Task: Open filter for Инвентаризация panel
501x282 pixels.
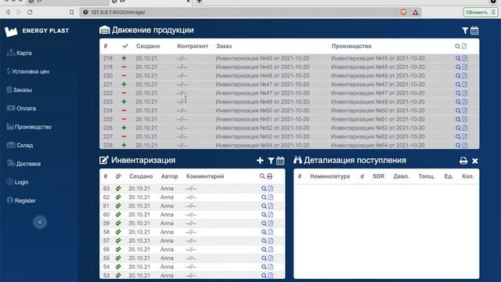Action: tap(271, 161)
